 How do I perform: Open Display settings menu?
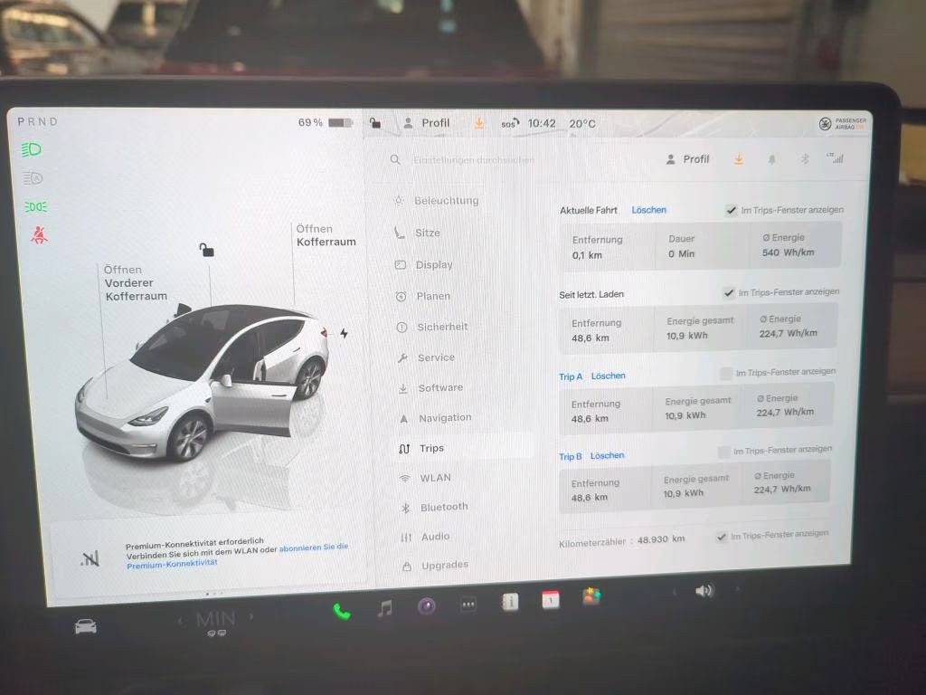click(424, 265)
